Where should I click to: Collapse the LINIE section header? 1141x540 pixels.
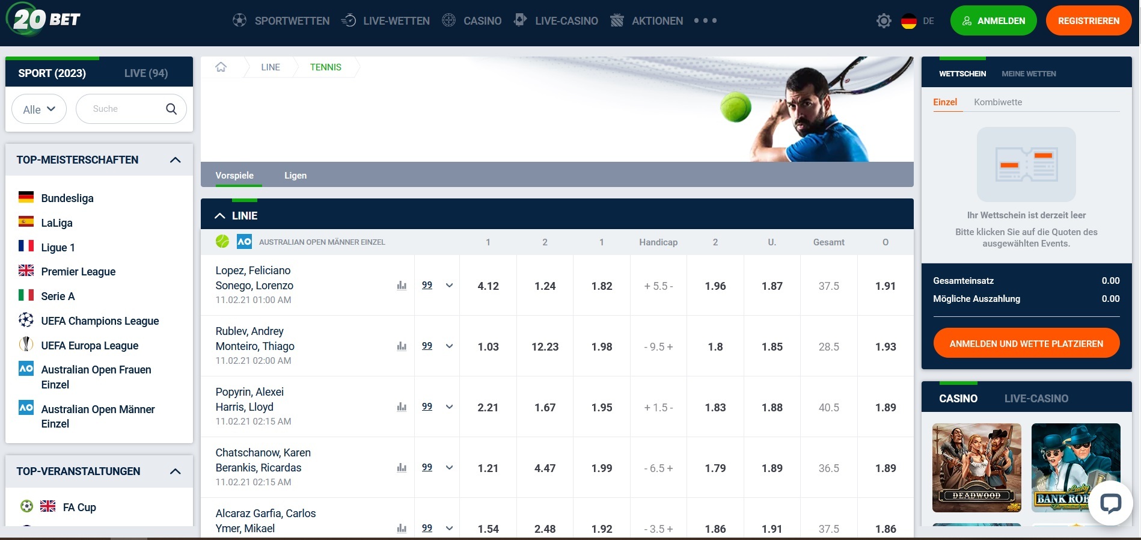tap(220, 216)
